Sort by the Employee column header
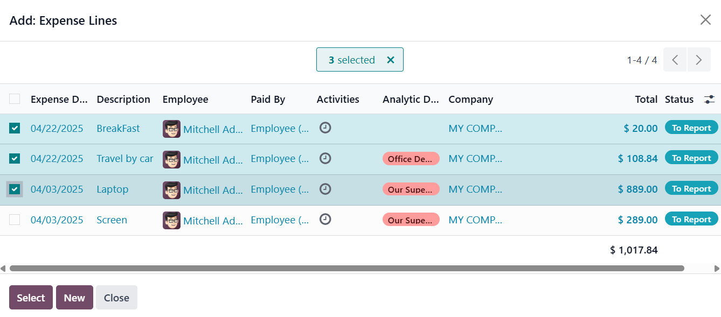The image size is (721, 317). coord(185,99)
